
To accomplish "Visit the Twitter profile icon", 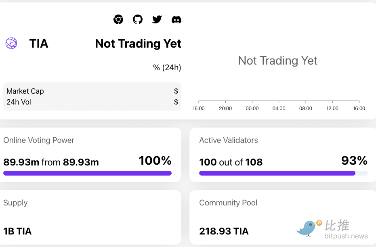I will [x=157, y=19].
